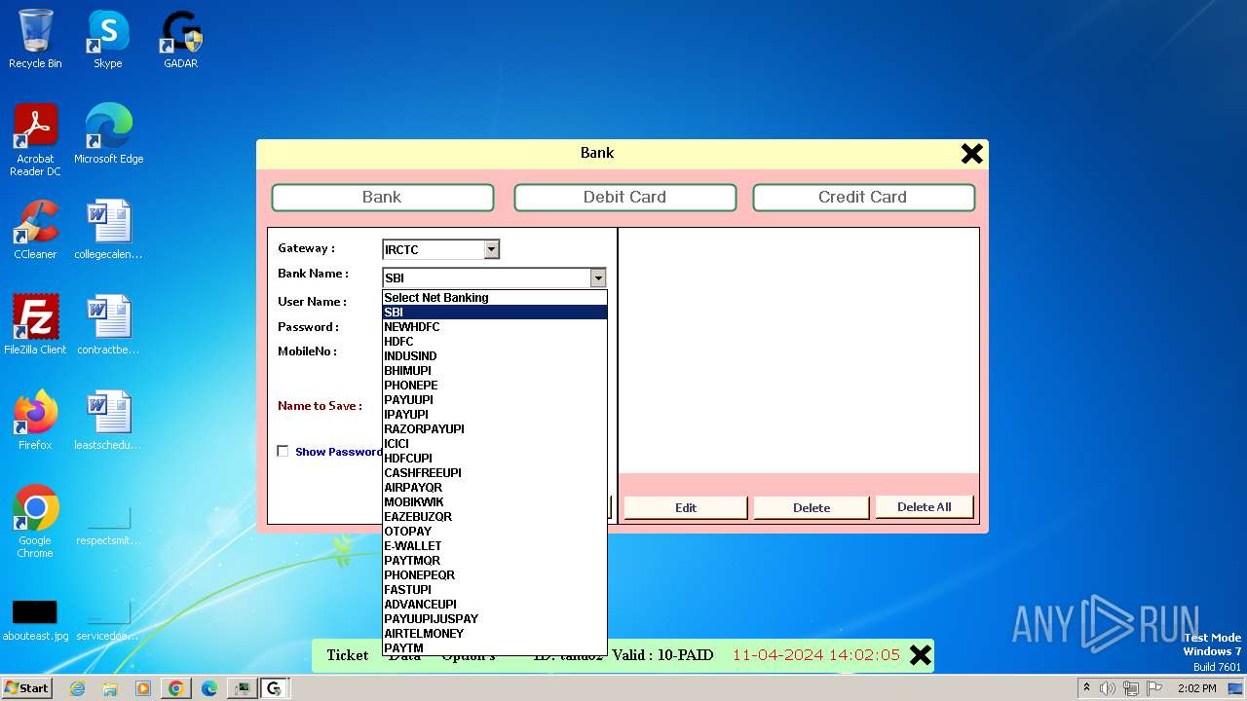Open Internet Explorer in the taskbar
Screen dimensions: 1247x701
(x=77, y=688)
